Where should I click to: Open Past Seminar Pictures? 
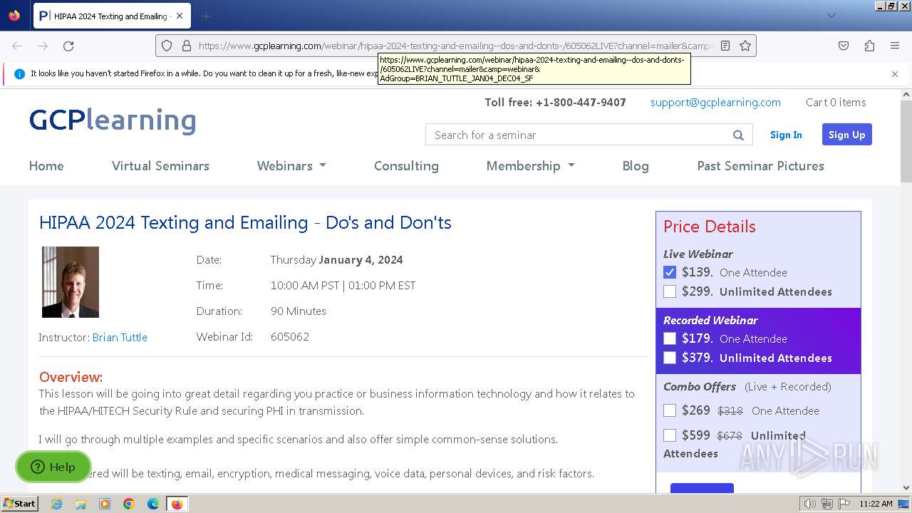click(760, 165)
